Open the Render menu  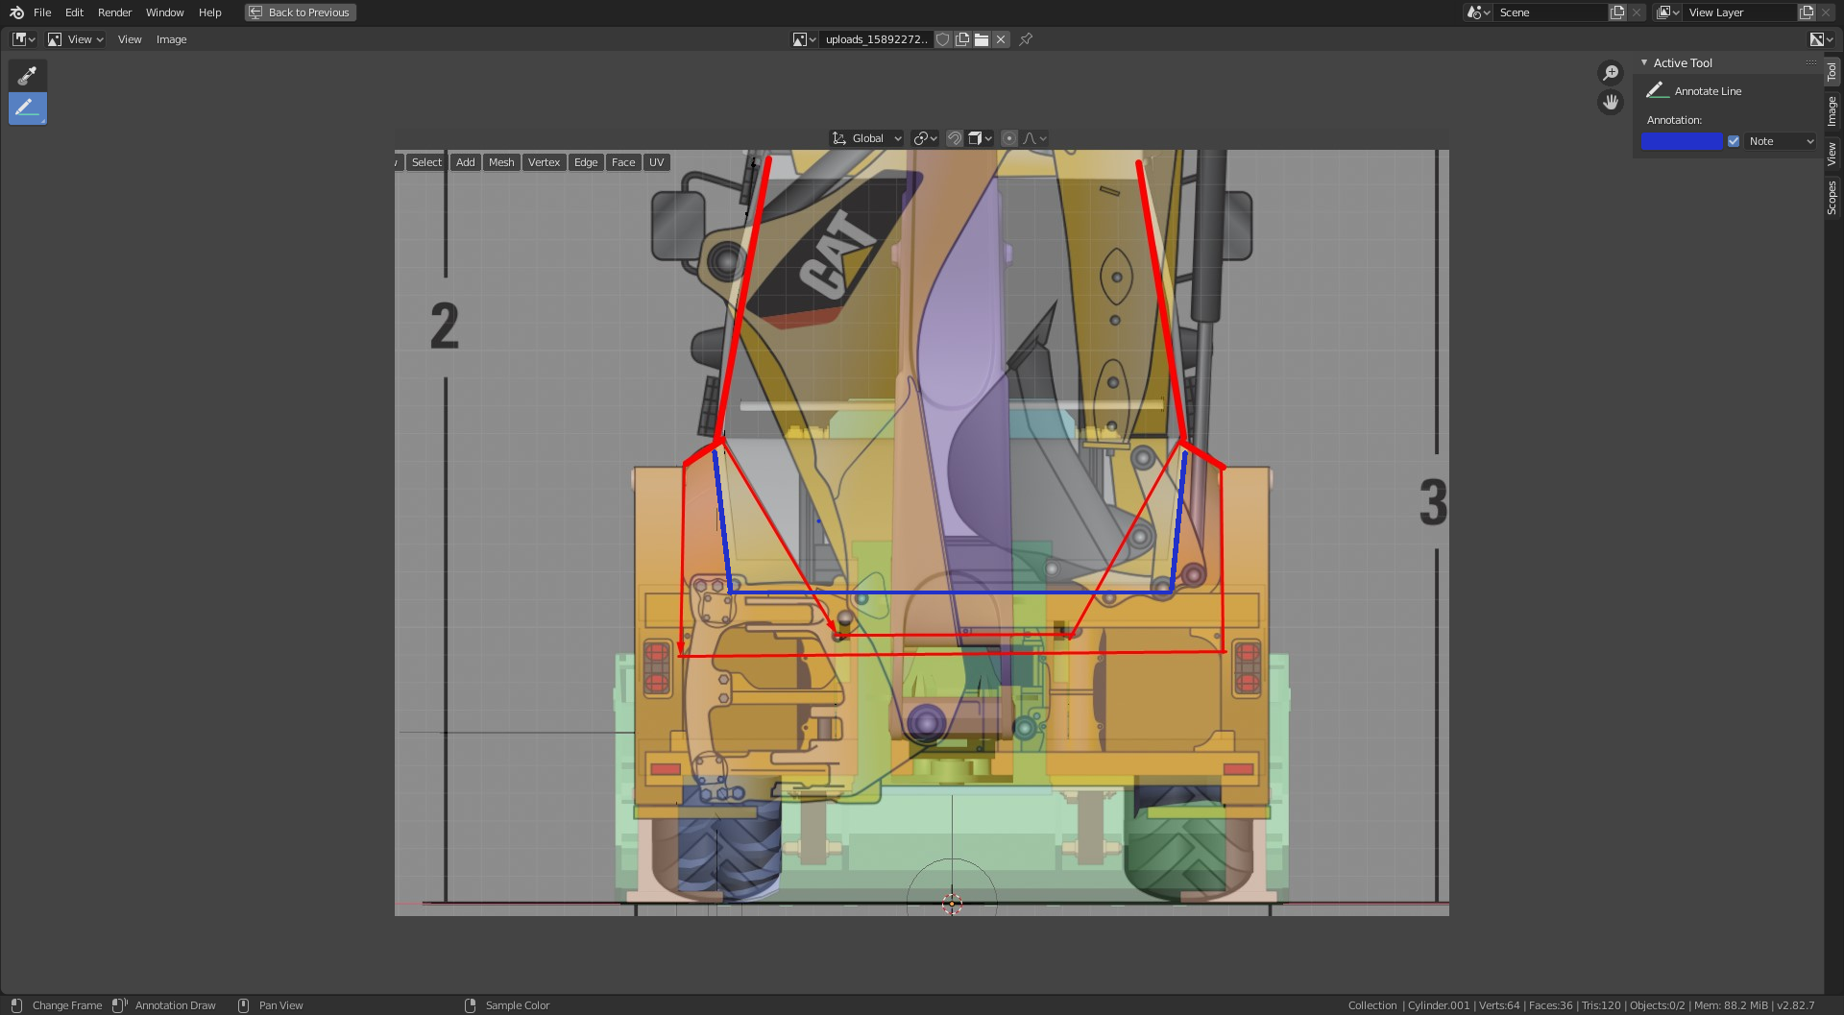coord(114,12)
